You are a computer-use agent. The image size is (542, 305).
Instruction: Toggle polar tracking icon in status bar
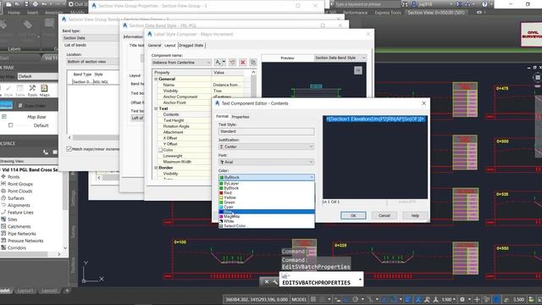coord(356,299)
